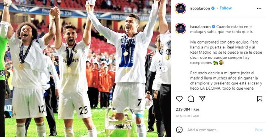Open the emoji picker smiley icon
Screen dimensions: 266x137
point(179,130)
